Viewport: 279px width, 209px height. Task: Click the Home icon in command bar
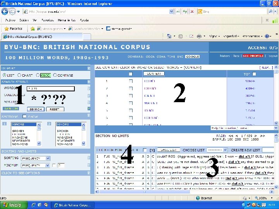coord(169,36)
